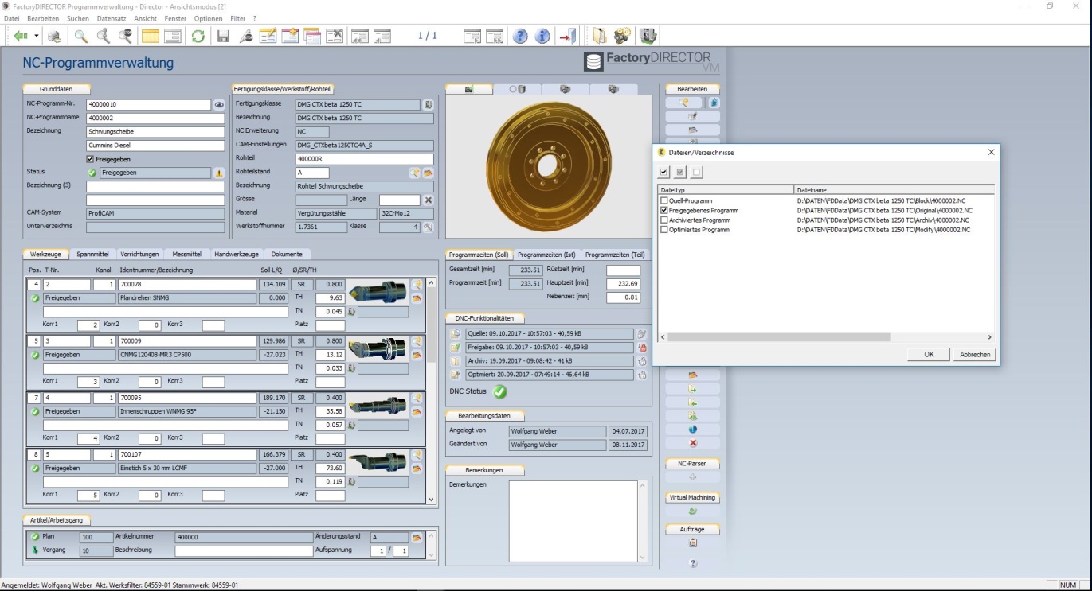This screenshot has width=1092, height=591.
Task: Click the magnifying glass search icon
Action: pyautogui.click(x=80, y=37)
